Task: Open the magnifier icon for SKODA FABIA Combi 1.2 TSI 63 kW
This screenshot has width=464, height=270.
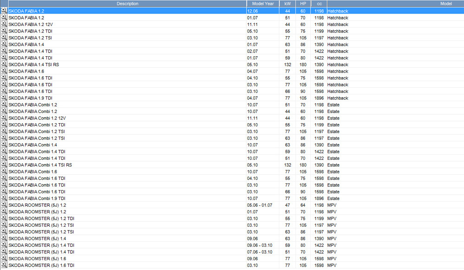Action: (x=4, y=138)
